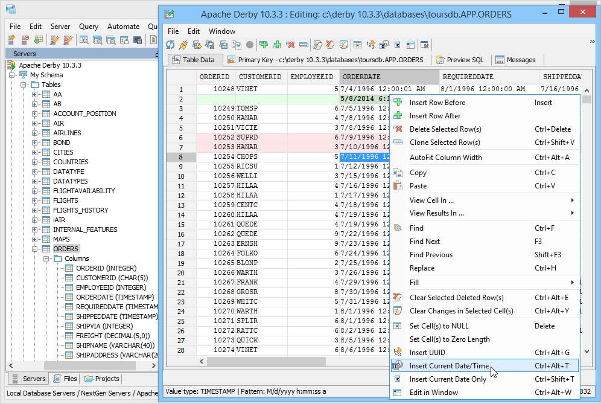Open the Fill submenu
Screen dimensions: 601x404
pyautogui.click(x=485, y=283)
